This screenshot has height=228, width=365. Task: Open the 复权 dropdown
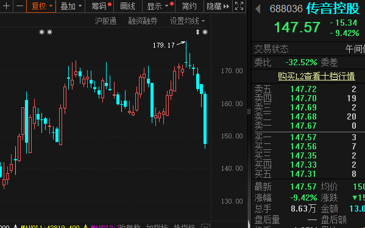(x=41, y=6)
